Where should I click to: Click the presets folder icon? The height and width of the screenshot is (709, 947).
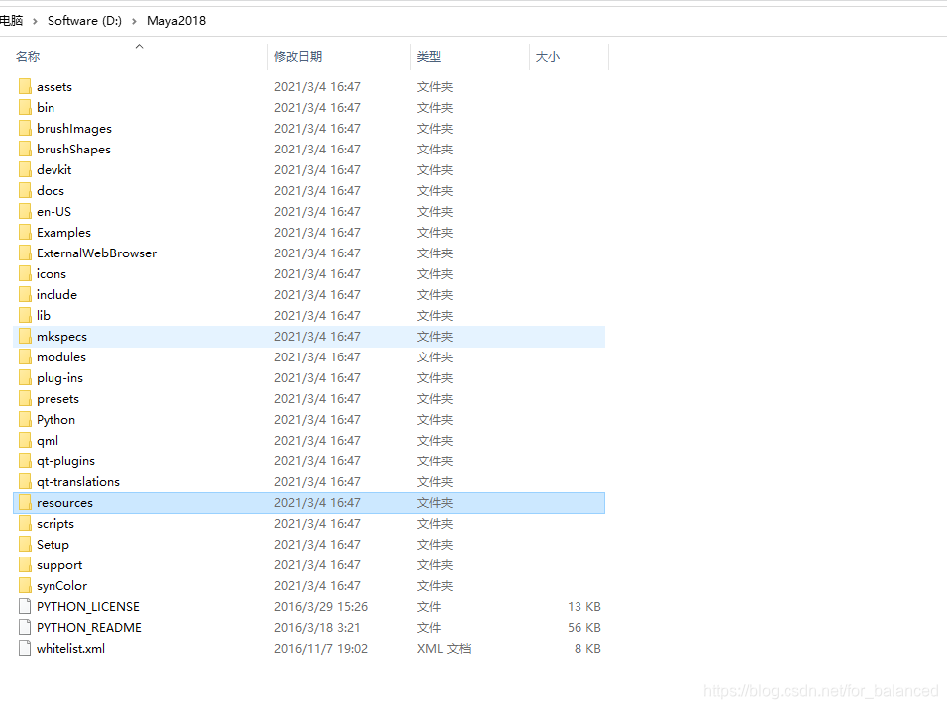(x=25, y=399)
